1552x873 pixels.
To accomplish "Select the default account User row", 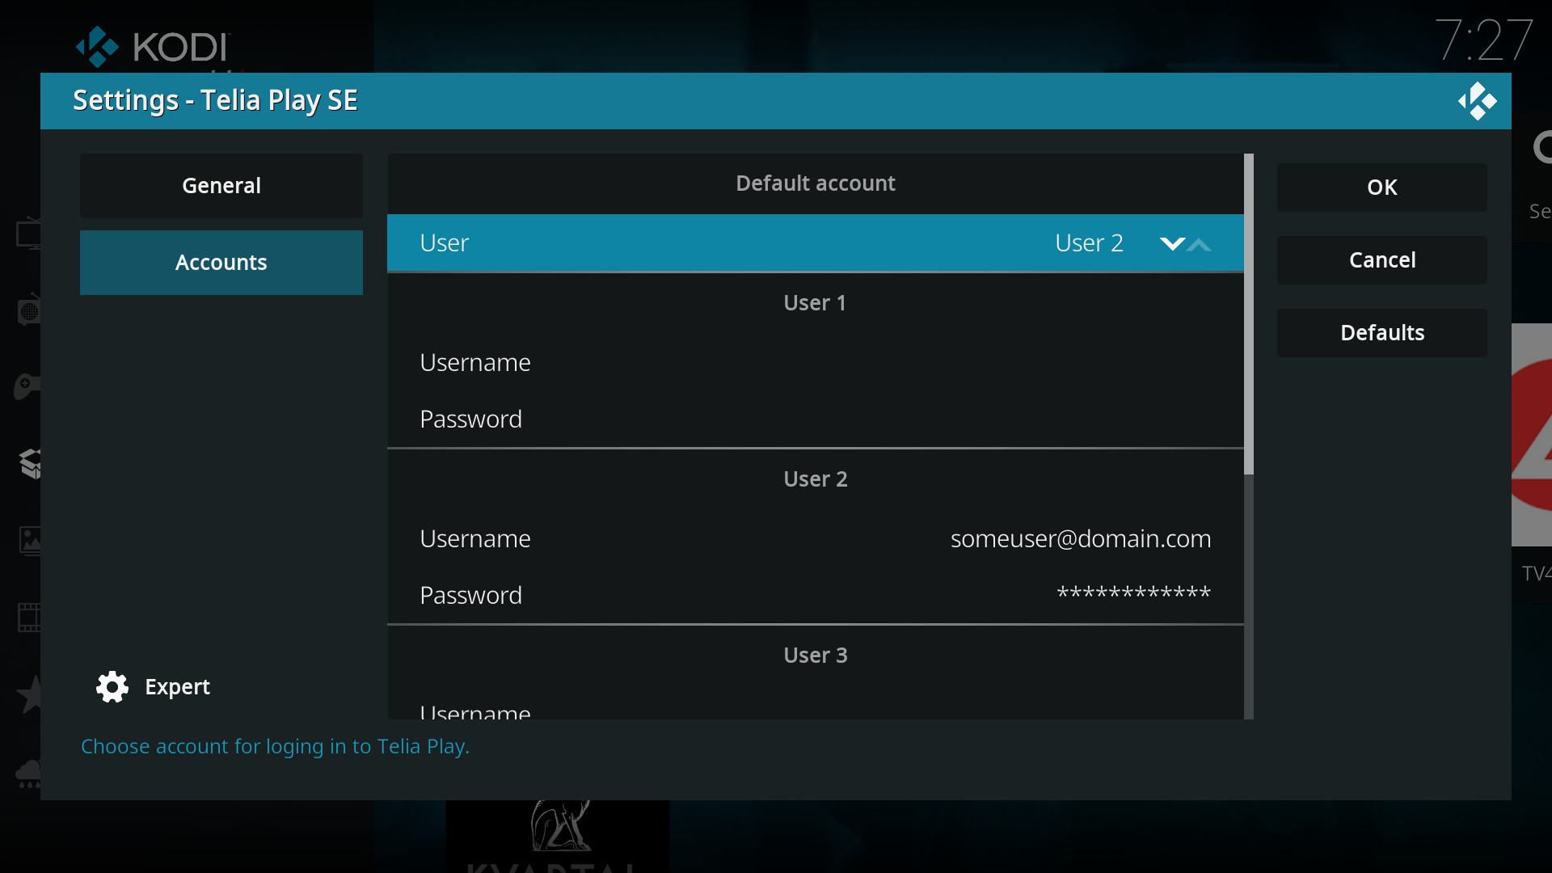I will (815, 243).
